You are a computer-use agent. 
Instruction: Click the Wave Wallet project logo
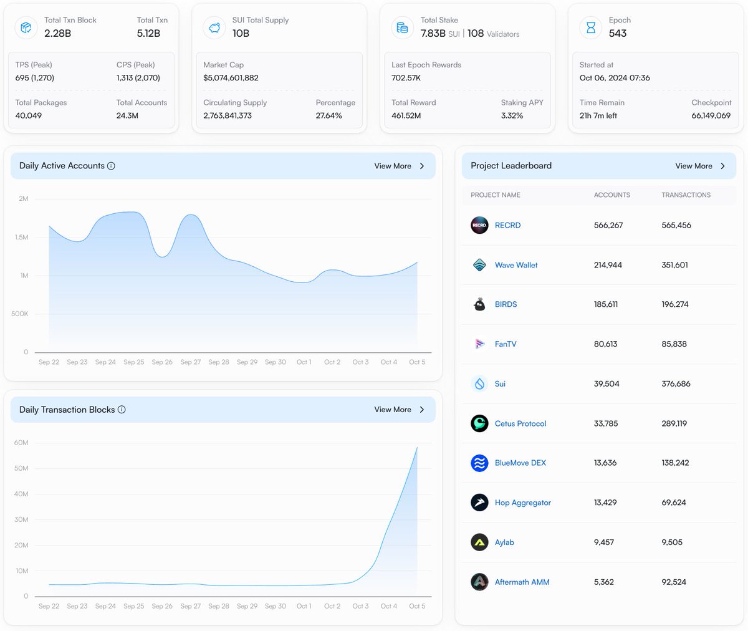[479, 265]
